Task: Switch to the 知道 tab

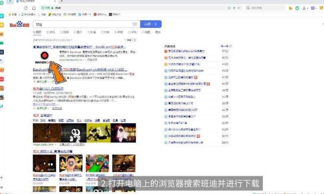Action: tap(91, 32)
